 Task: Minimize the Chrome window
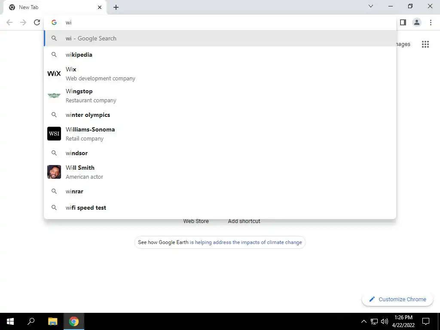(391, 6)
